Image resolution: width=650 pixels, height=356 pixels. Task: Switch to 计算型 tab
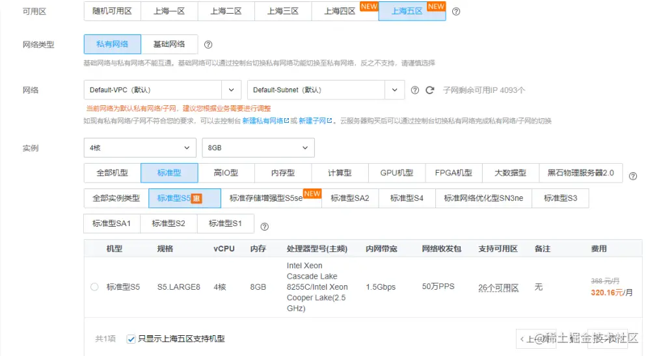tap(340, 173)
